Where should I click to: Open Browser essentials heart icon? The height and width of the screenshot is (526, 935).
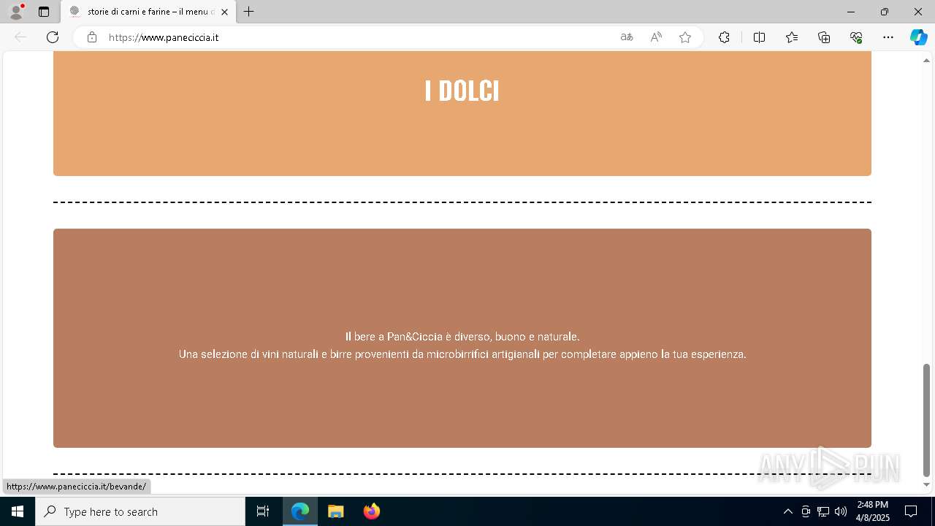click(856, 37)
